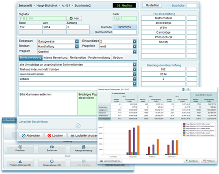Viewport: 219px width, 174px height.
Task: Open Reklamationen refresh icon tile
Action: (52, 163)
